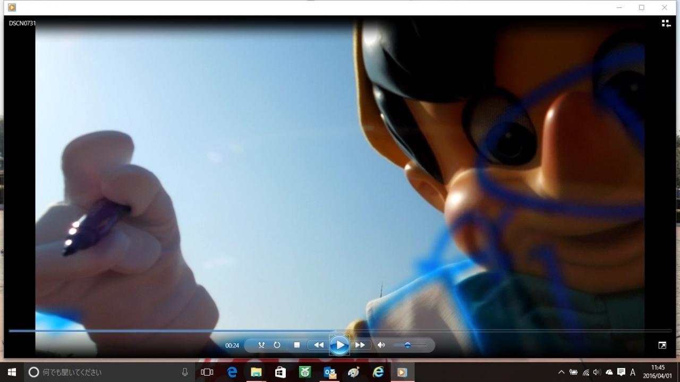Stop video playback
This screenshot has width=680, height=382.
(297, 345)
